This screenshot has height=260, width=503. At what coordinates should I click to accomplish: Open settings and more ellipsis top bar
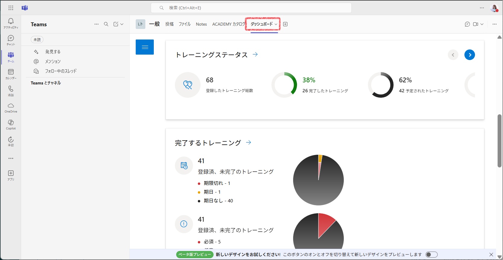tap(482, 8)
